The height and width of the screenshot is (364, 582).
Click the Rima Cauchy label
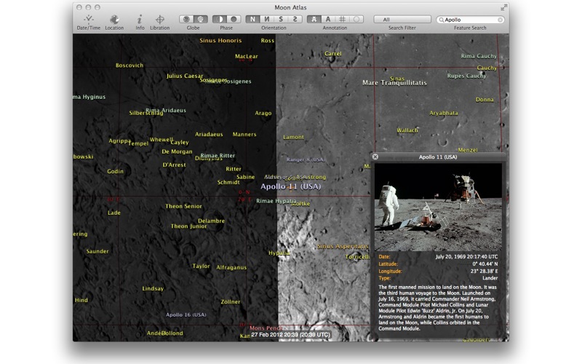[479, 56]
